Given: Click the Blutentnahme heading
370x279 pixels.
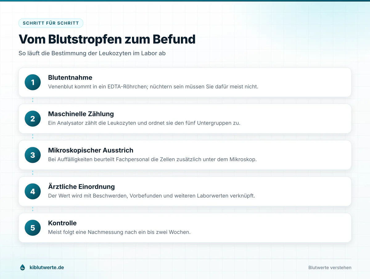Looking at the screenshot, I should click(70, 78).
